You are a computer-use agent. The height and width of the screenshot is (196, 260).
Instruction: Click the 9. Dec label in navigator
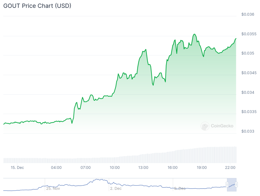[180, 189]
